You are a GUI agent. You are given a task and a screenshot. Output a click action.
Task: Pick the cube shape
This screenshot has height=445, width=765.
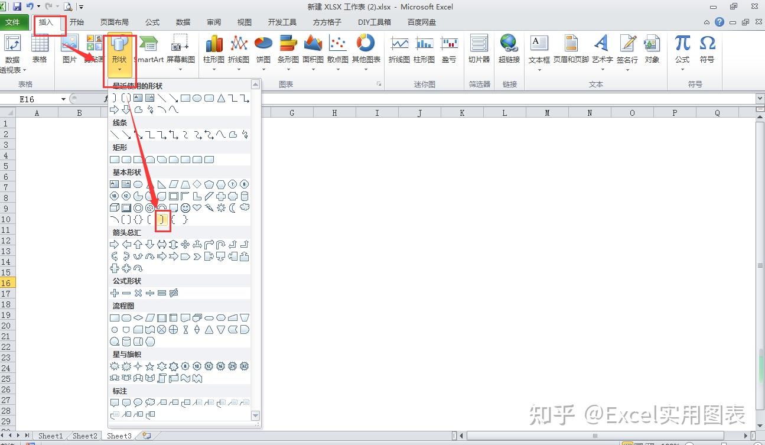click(x=115, y=208)
